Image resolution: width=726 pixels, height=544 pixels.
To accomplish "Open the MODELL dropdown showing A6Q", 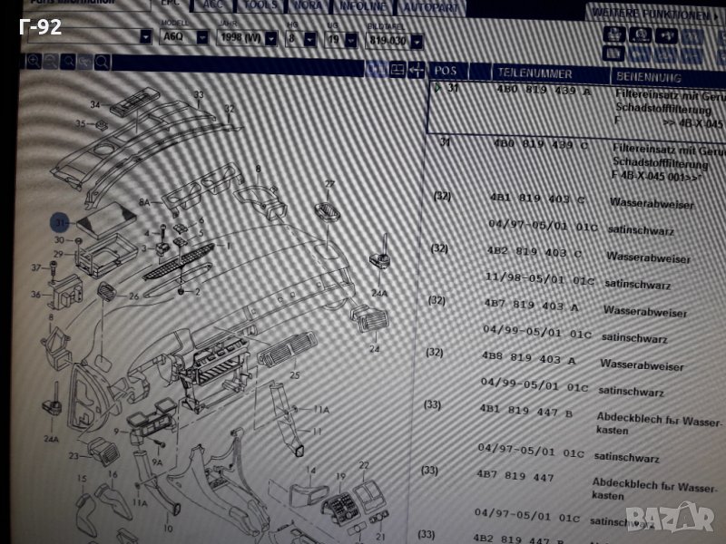I will [x=145, y=37].
